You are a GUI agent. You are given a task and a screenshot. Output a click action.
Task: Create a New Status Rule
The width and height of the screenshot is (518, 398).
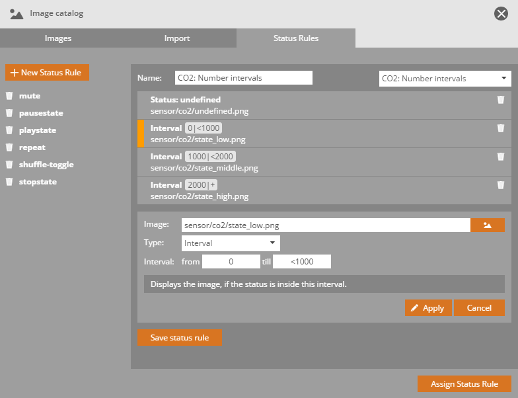pos(47,72)
